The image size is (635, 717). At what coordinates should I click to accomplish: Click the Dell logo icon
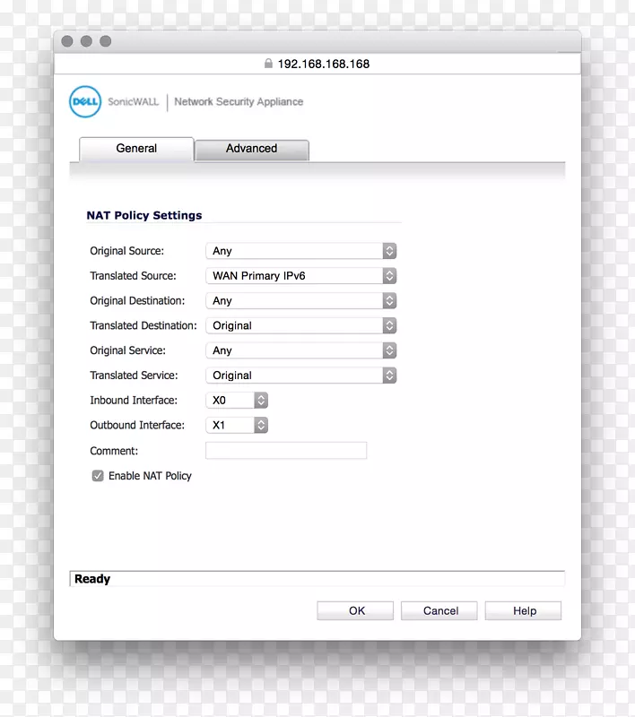click(x=85, y=102)
